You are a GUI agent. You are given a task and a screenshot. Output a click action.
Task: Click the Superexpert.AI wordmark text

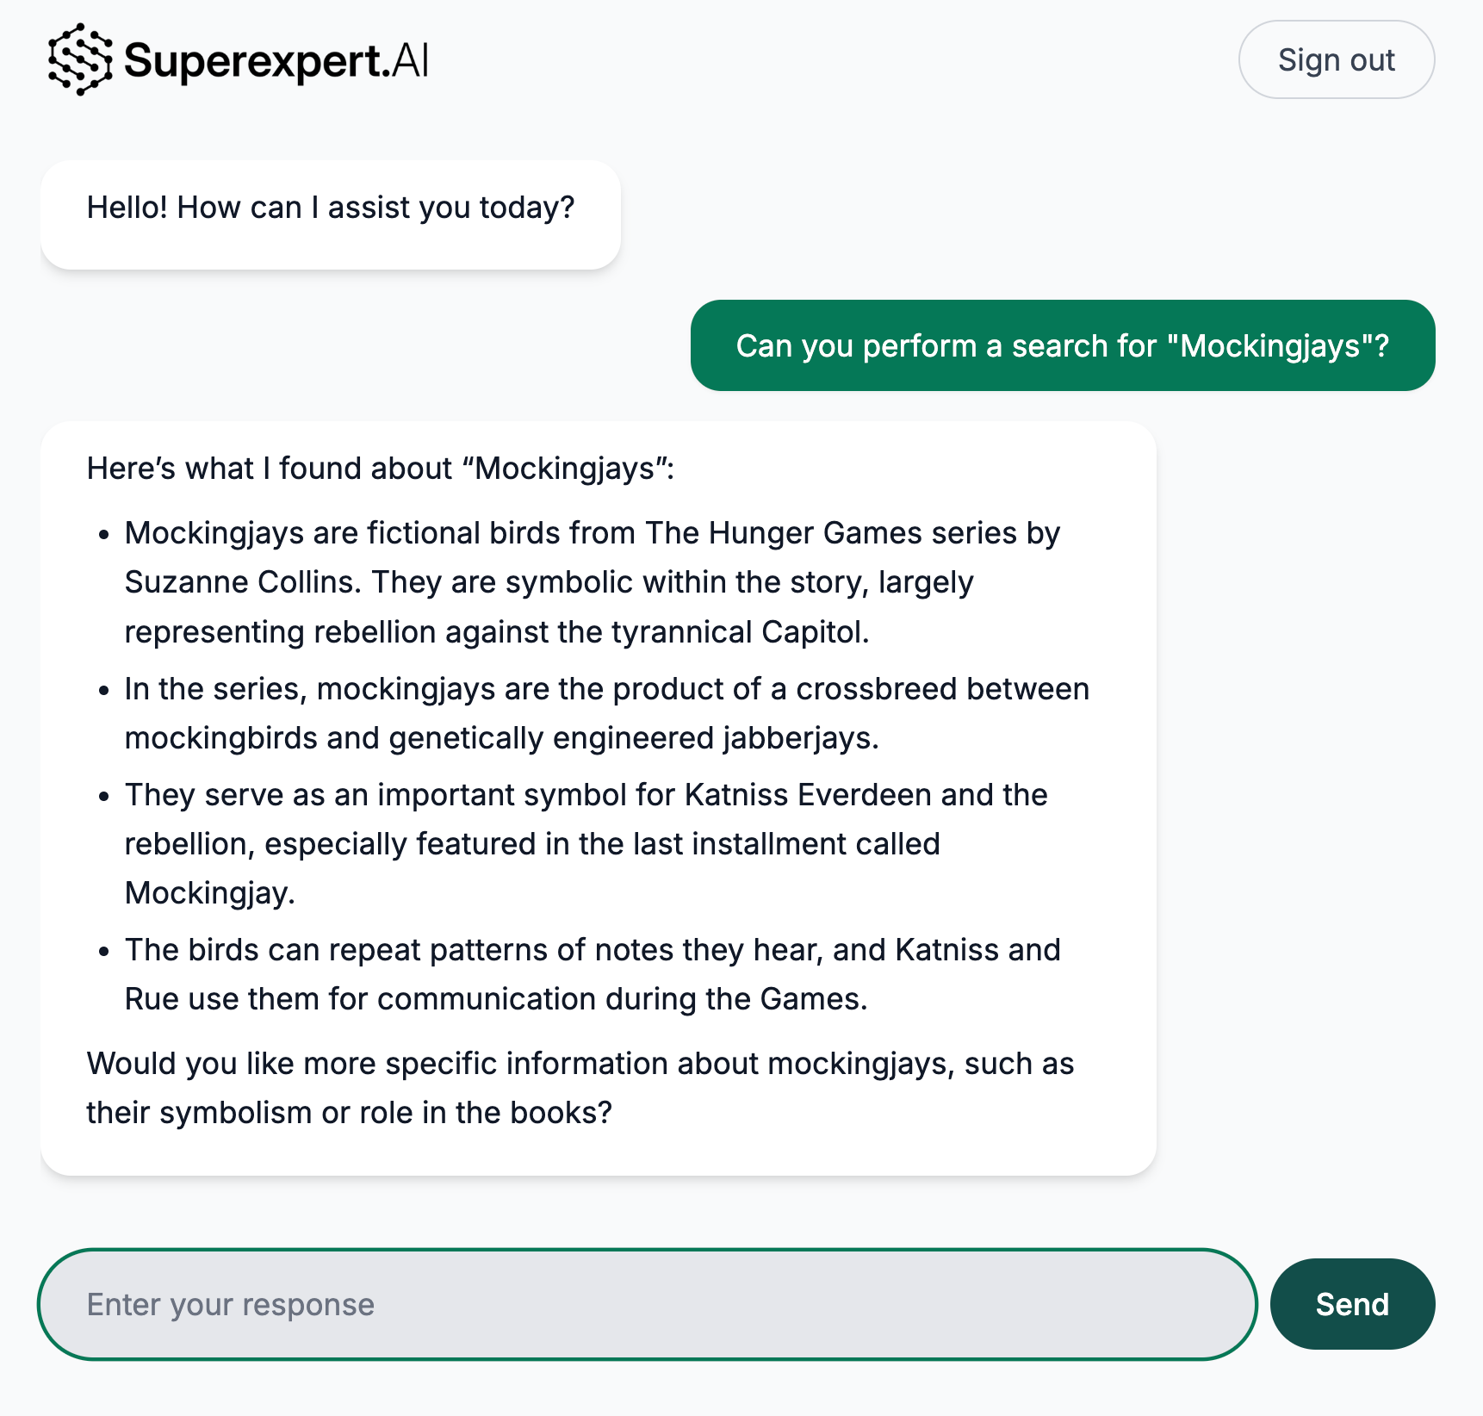tap(276, 60)
